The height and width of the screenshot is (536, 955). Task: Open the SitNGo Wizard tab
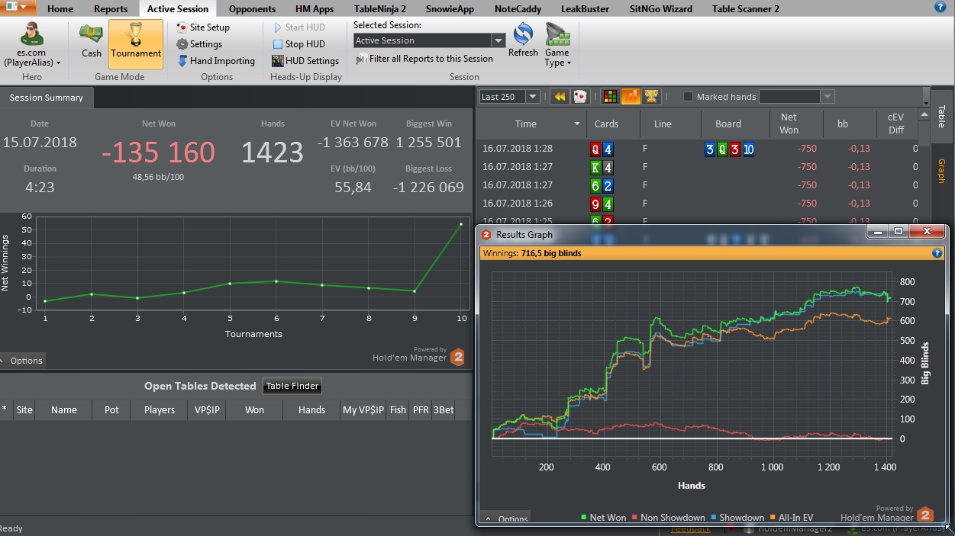click(660, 9)
